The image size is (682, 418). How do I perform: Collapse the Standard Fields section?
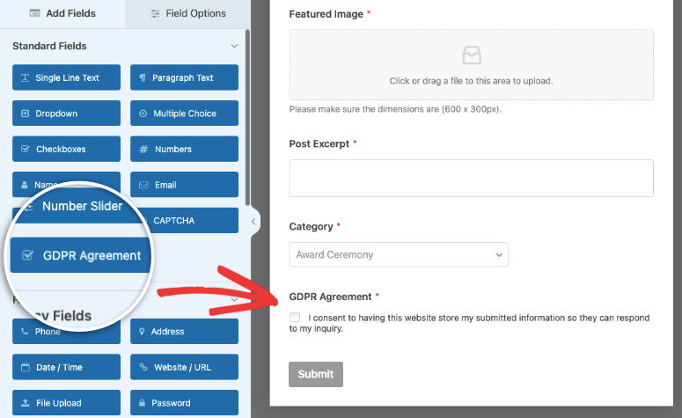(x=234, y=46)
